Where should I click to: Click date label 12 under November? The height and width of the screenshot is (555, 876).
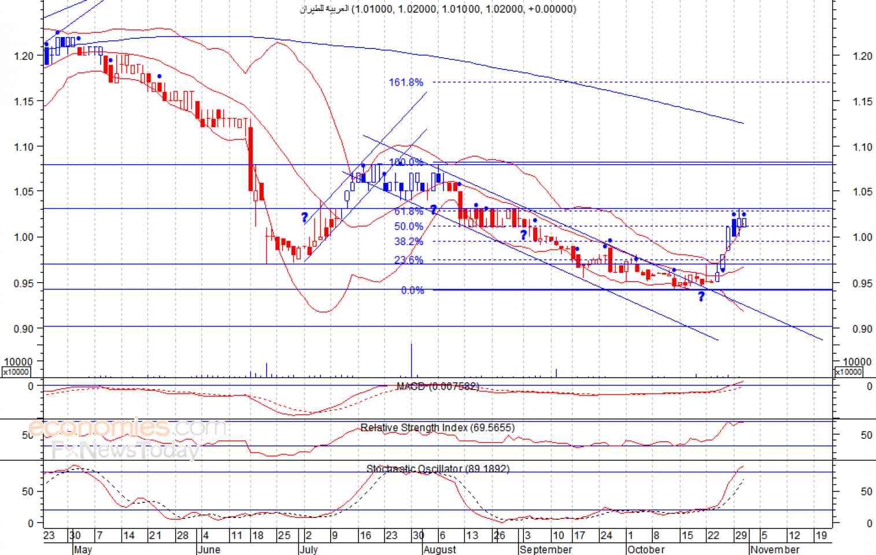pyautogui.click(x=794, y=535)
